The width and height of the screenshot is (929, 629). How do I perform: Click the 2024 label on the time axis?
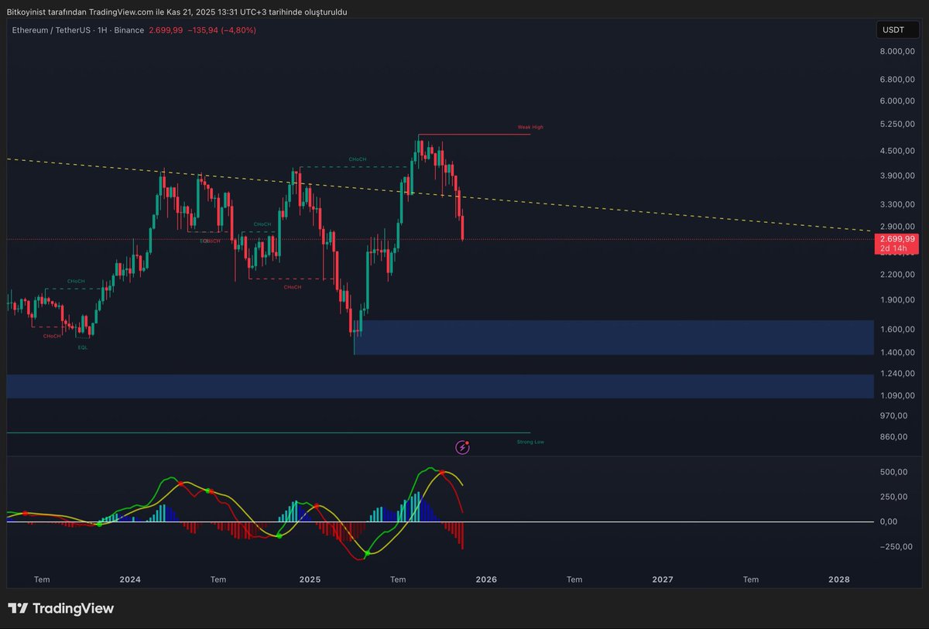[x=130, y=579]
